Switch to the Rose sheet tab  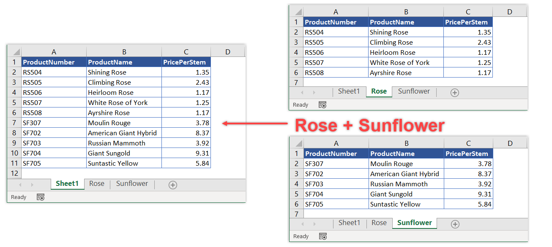coord(96,184)
